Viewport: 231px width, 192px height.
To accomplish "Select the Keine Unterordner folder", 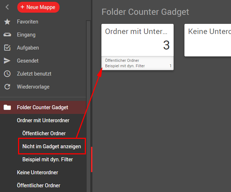I will [x=38, y=172].
